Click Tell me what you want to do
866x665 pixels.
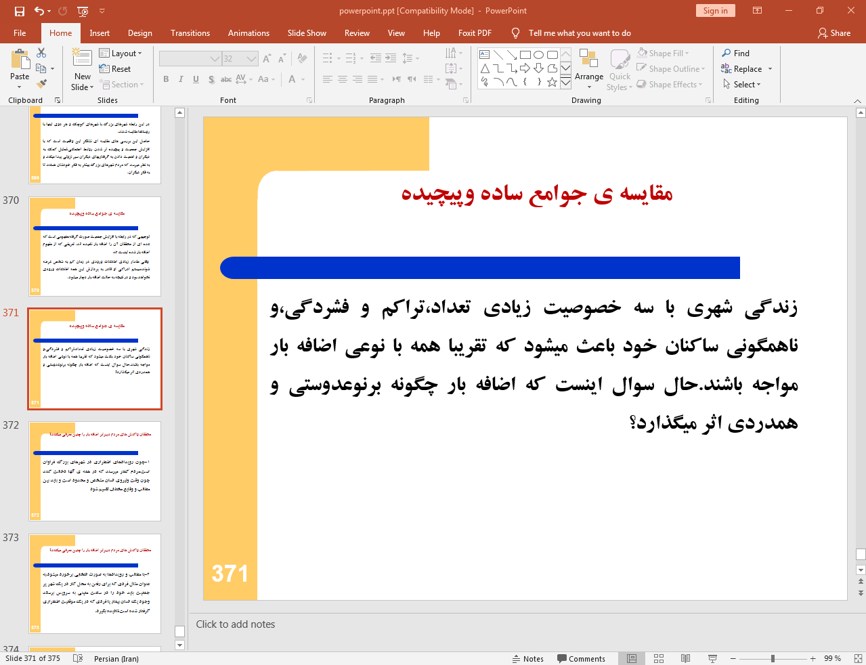coord(580,33)
